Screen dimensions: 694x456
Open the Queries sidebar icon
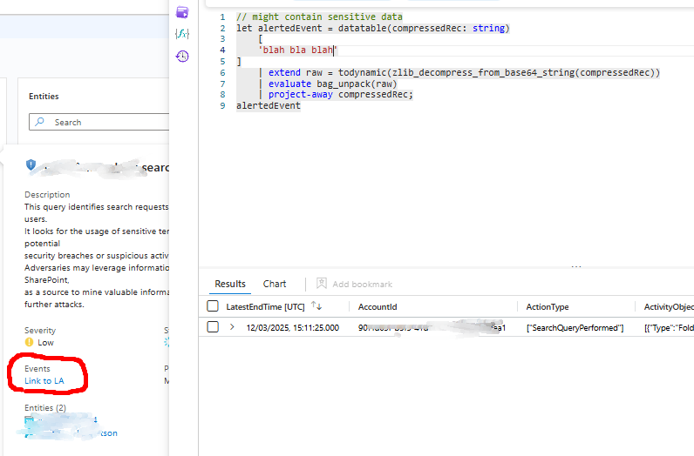(x=182, y=12)
